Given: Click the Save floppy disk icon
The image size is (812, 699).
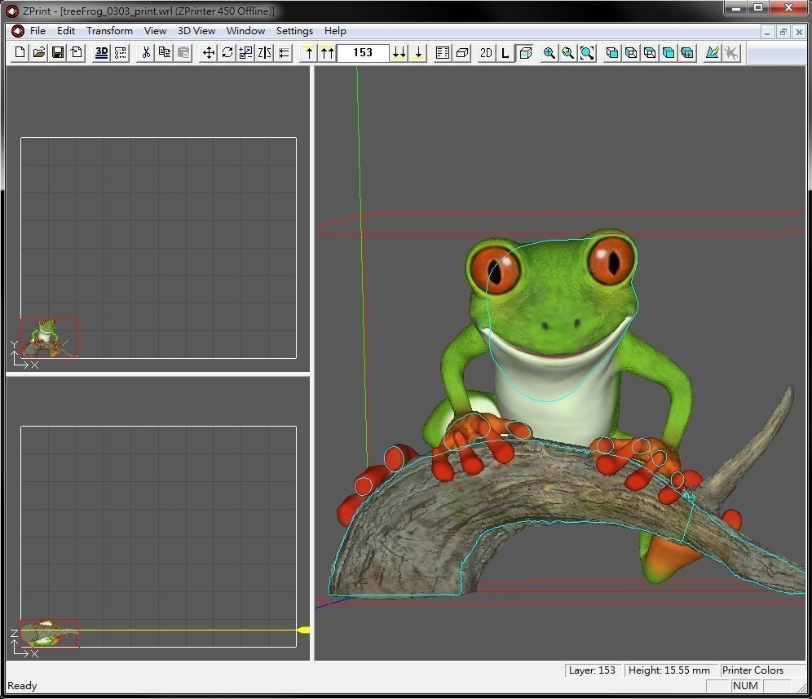Looking at the screenshot, I should click(58, 53).
